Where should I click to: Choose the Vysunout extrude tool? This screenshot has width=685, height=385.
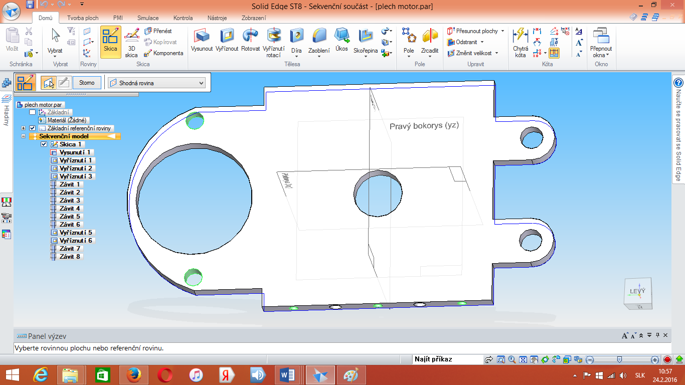pyautogui.click(x=202, y=40)
